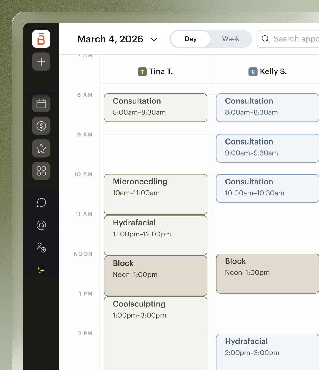Click the add person icon

(41, 248)
